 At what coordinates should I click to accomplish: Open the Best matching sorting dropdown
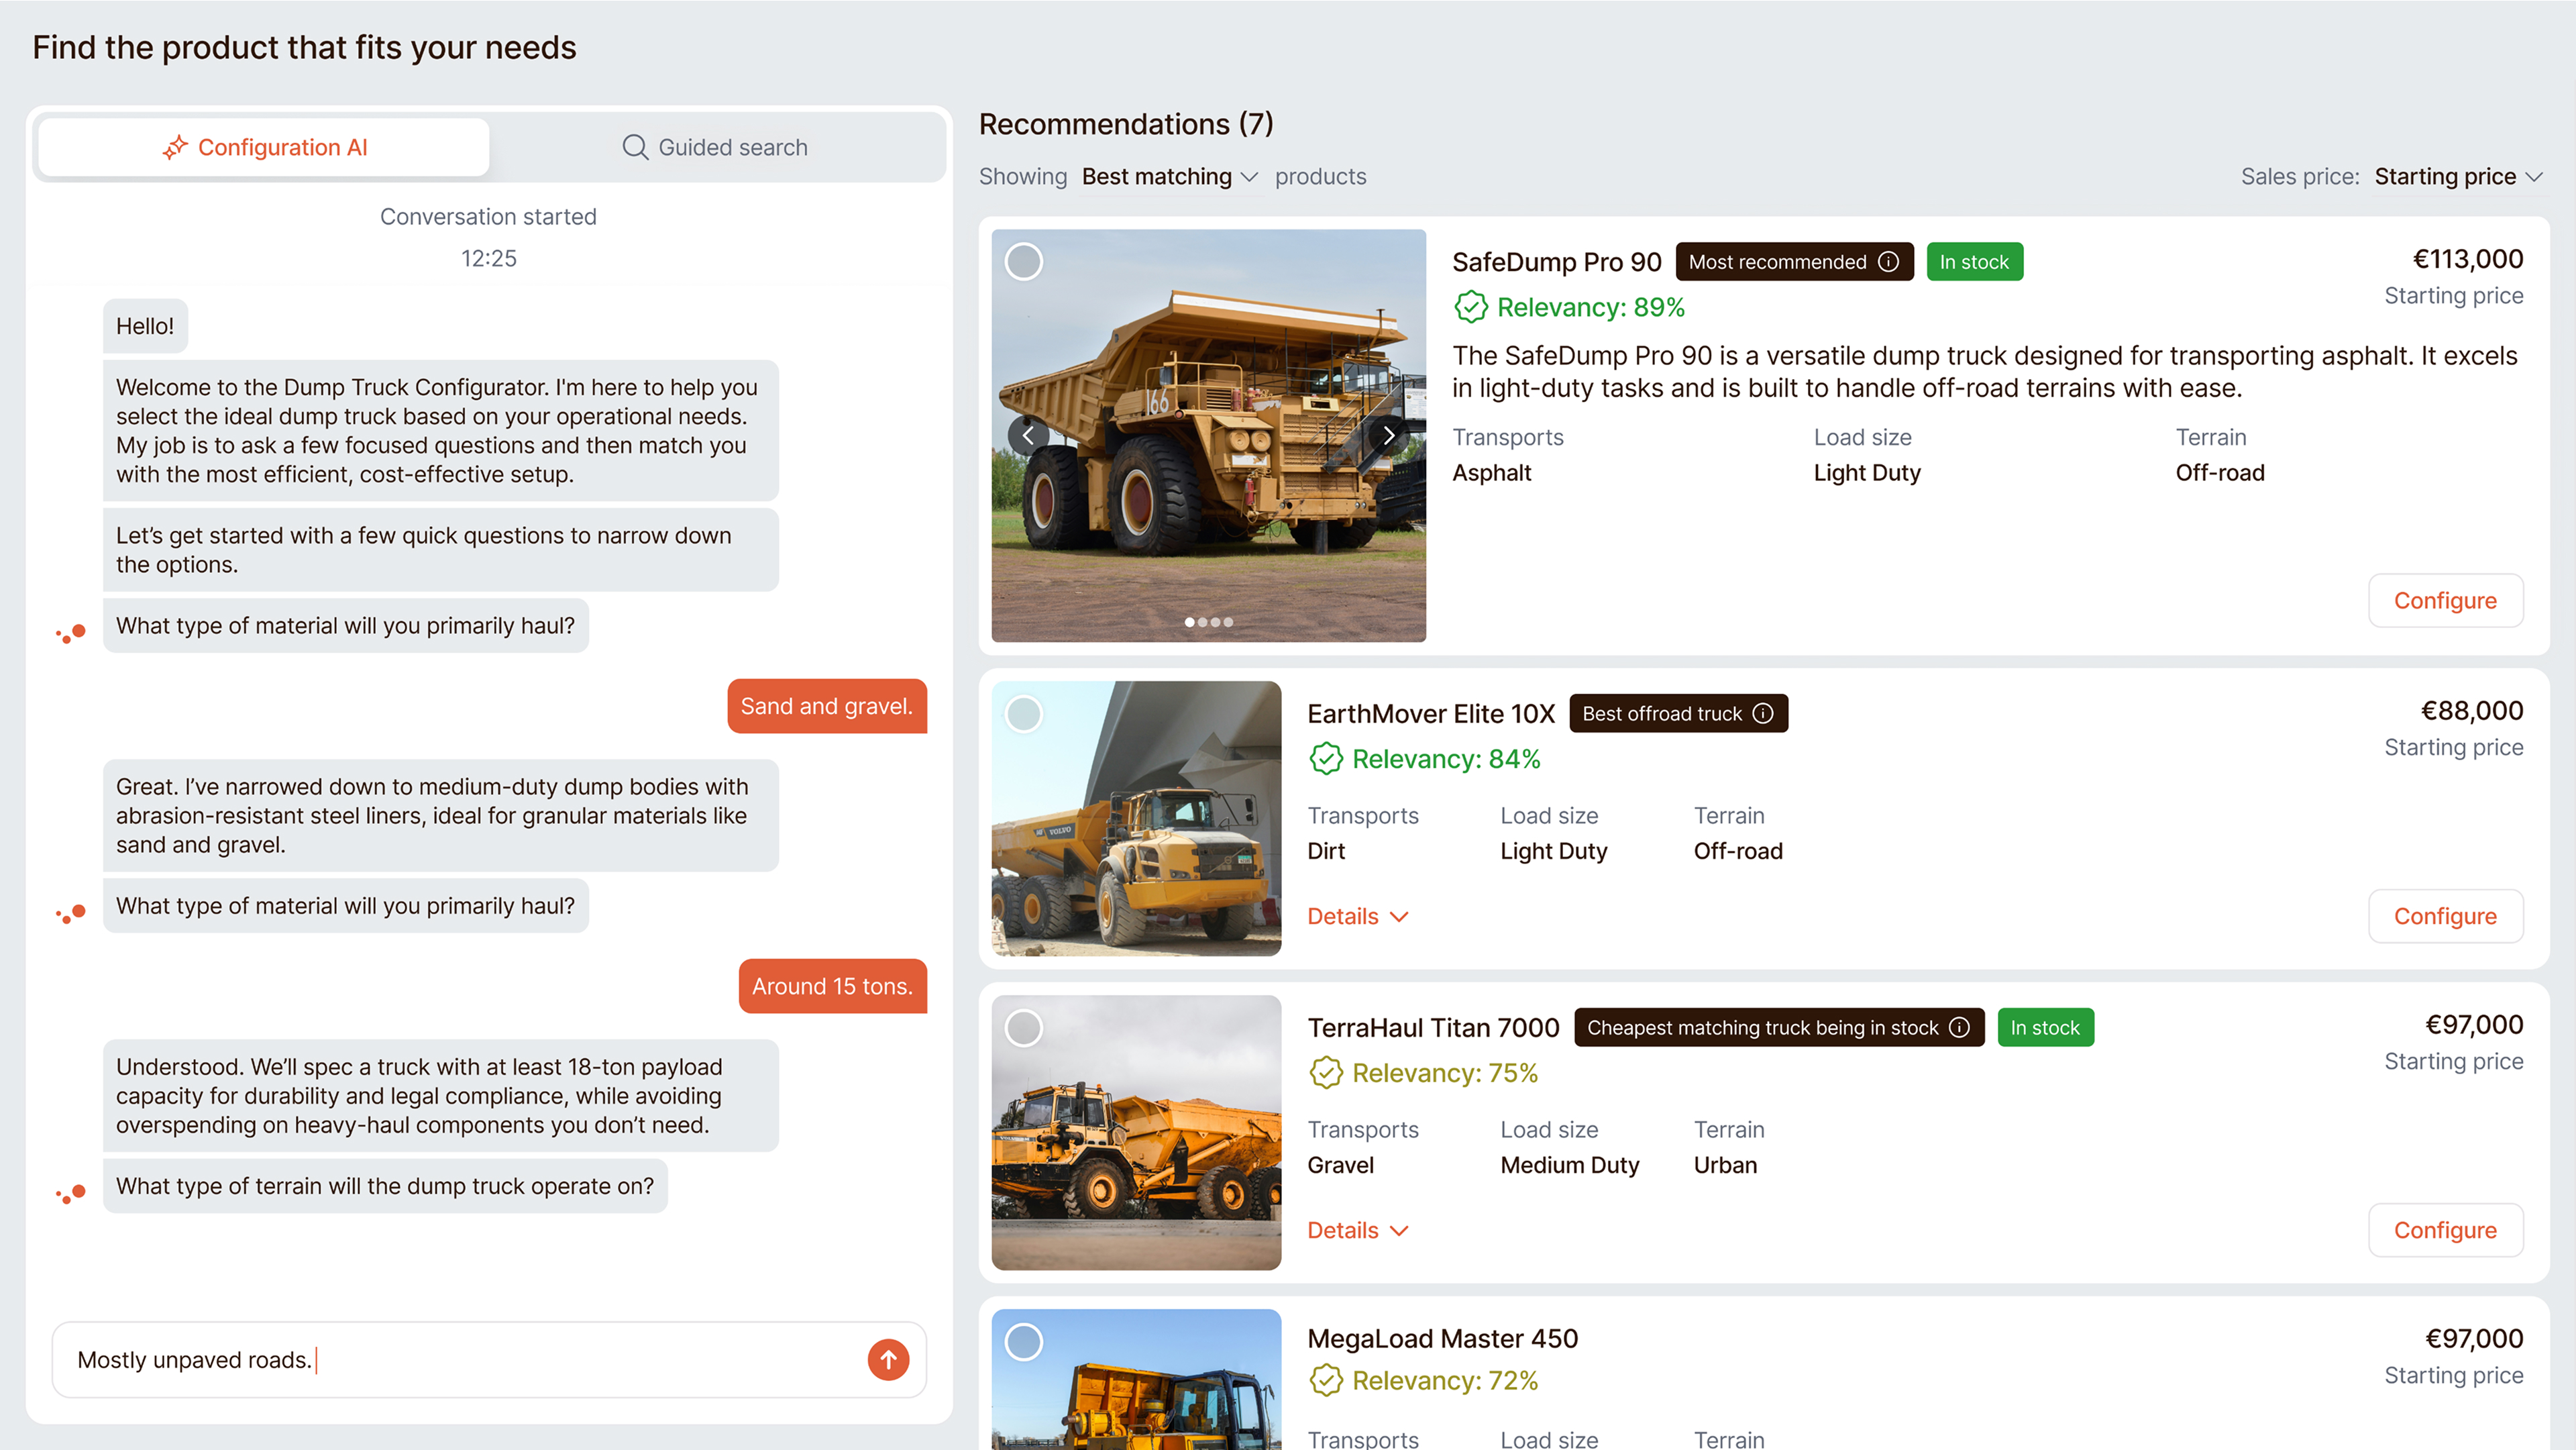click(1168, 176)
